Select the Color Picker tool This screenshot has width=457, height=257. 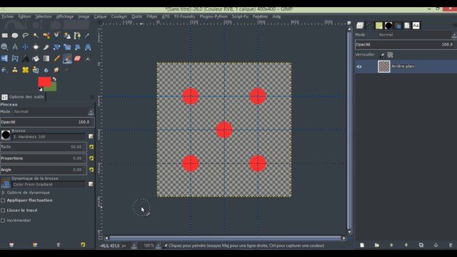87,36
